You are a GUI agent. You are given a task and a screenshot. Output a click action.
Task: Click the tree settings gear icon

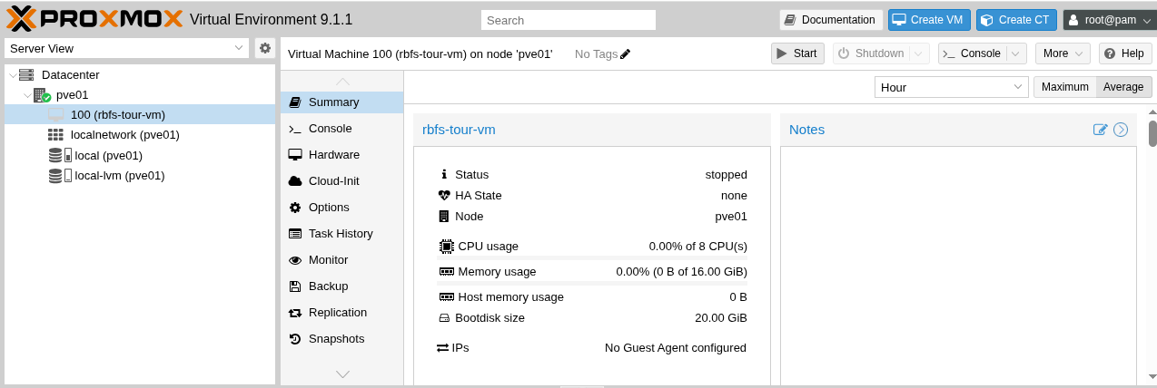coord(265,48)
